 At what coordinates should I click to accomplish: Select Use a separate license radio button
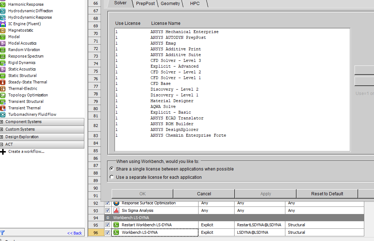(112, 177)
